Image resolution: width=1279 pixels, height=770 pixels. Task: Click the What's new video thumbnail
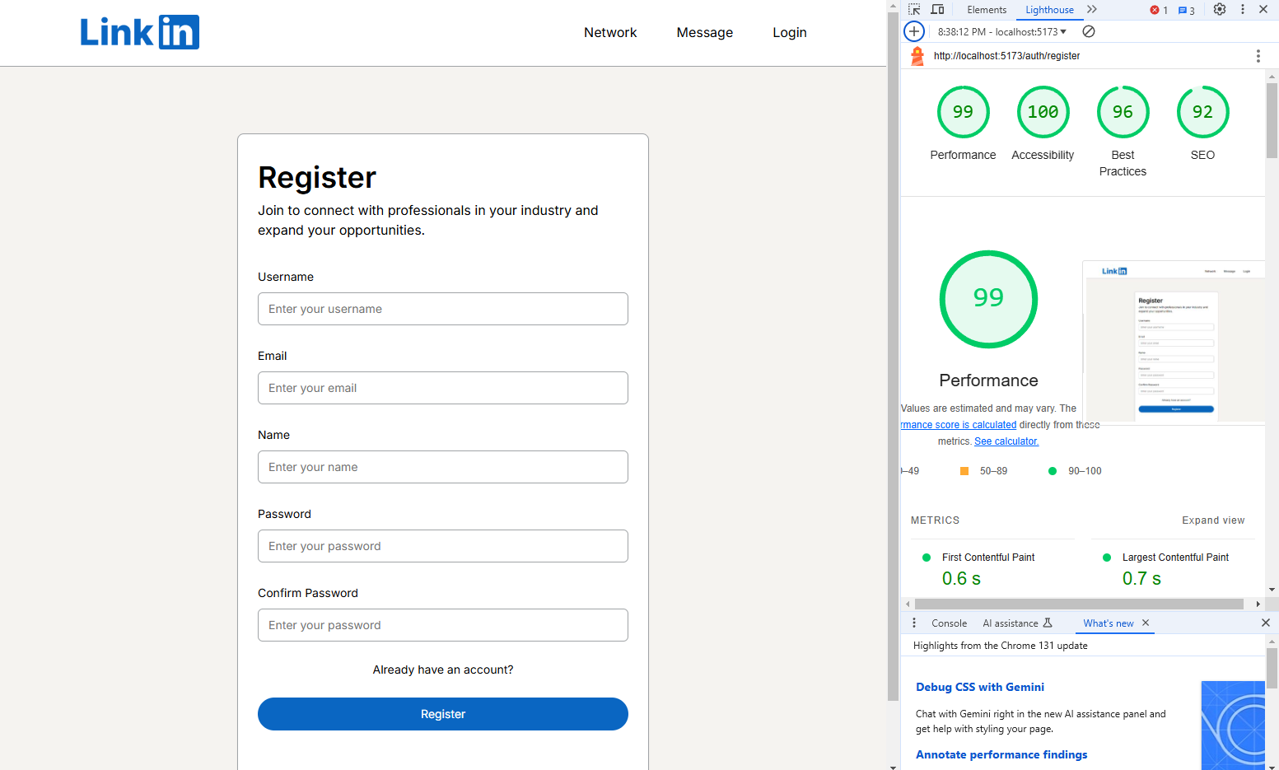click(1233, 726)
